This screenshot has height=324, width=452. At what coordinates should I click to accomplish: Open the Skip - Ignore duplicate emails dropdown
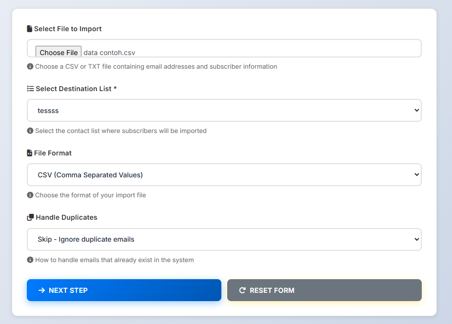(224, 239)
